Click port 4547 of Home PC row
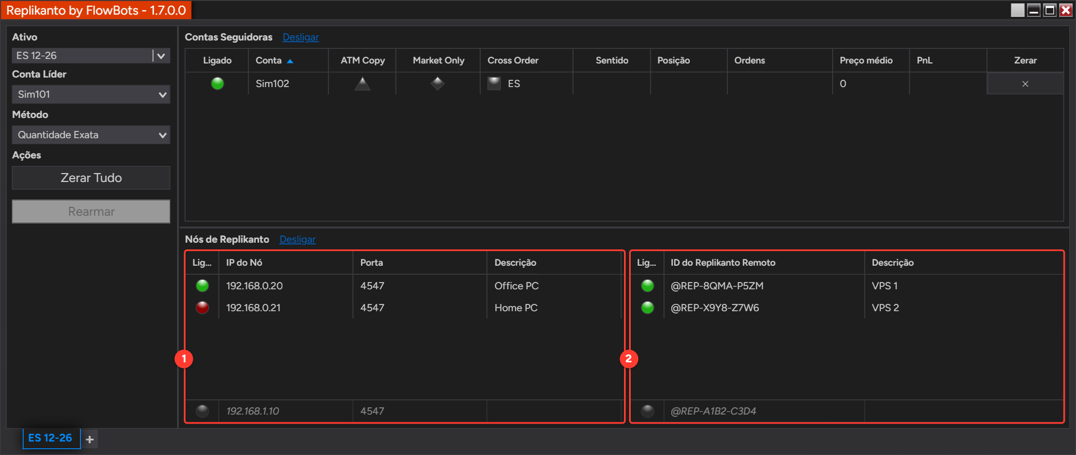1076x455 pixels. coord(419,308)
